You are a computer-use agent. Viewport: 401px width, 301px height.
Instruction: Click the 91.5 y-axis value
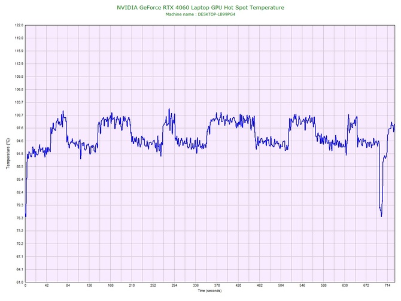point(19,154)
